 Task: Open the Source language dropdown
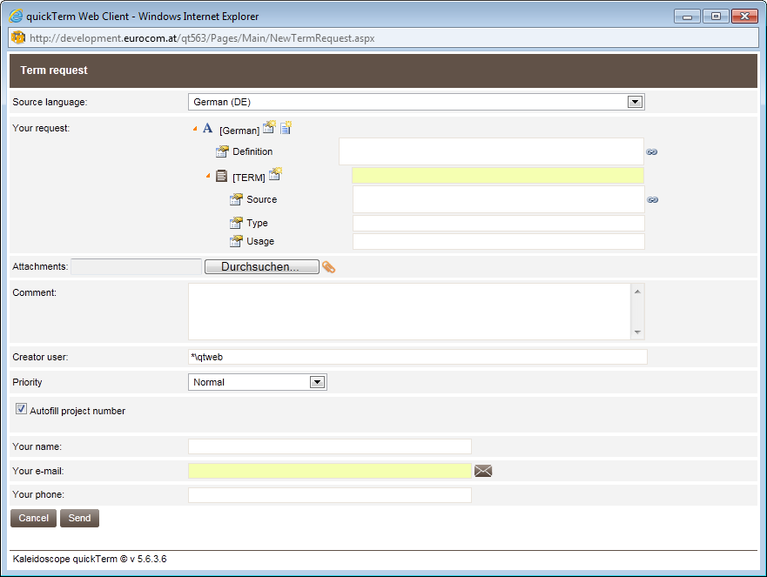635,102
